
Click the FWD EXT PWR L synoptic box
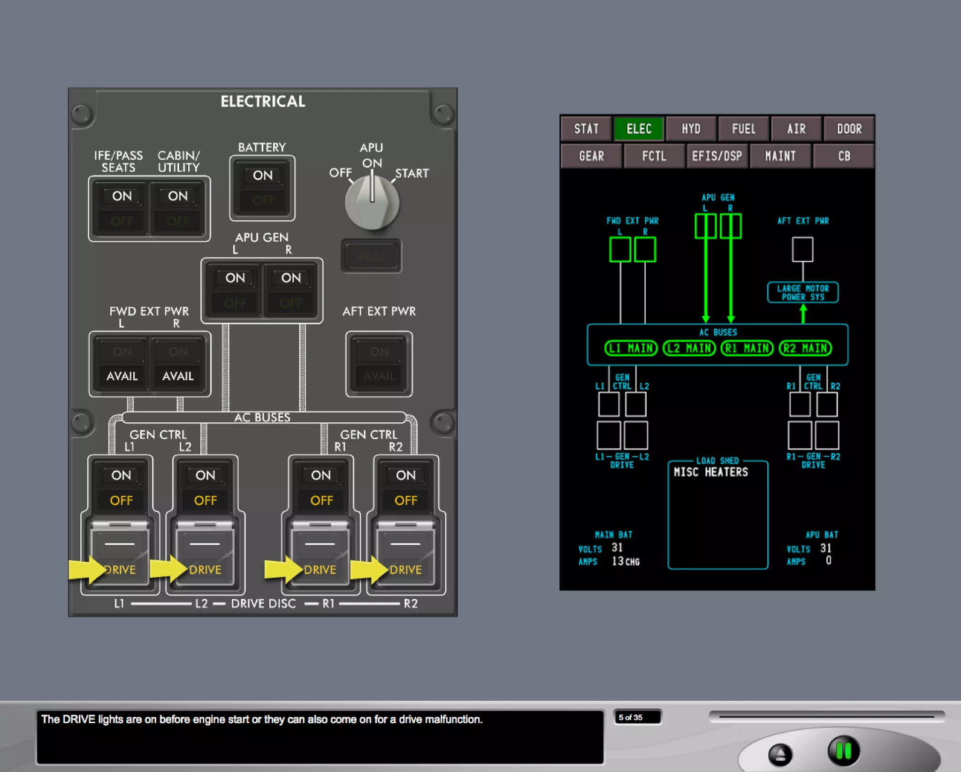click(x=620, y=249)
